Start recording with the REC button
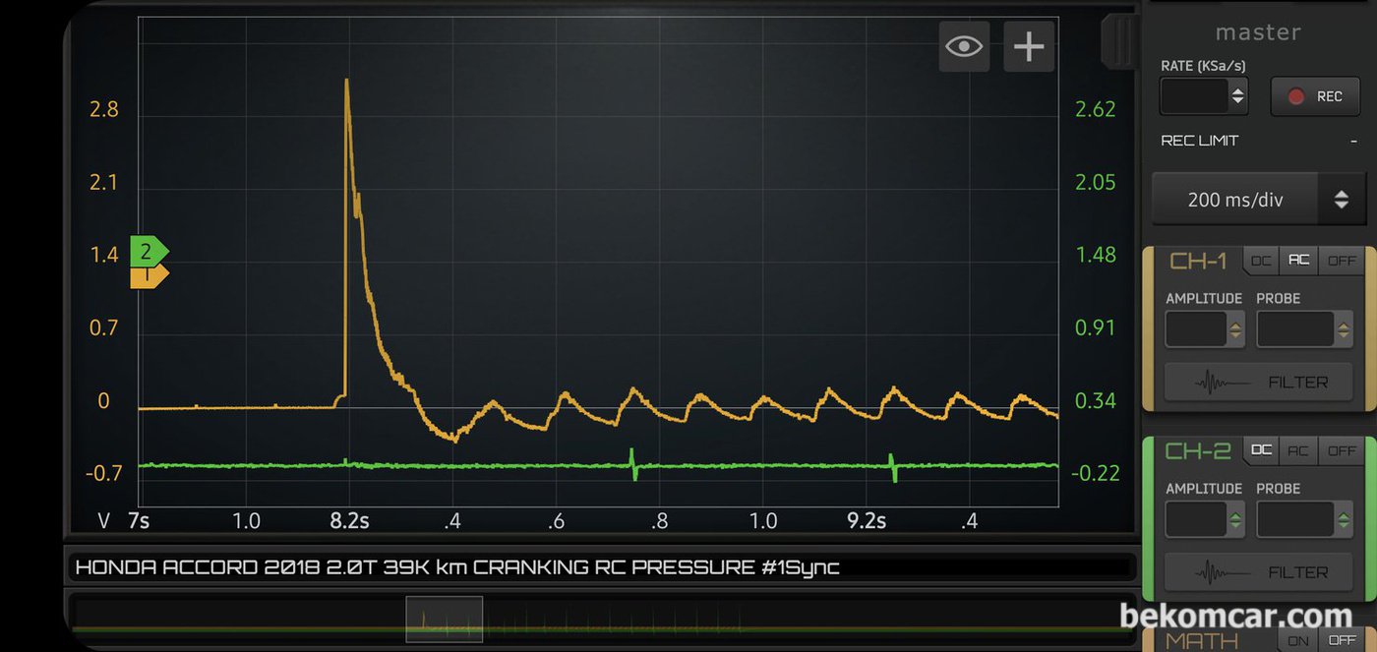The height and width of the screenshot is (652, 1377). tap(1317, 96)
